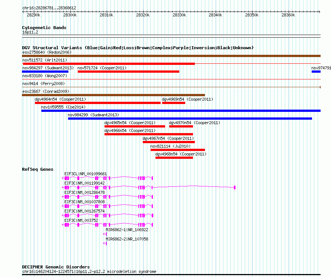Screen dimensions: 331x277
Task: Click the EIF3C NM_001286478 gene model
Action: tap(107, 197)
